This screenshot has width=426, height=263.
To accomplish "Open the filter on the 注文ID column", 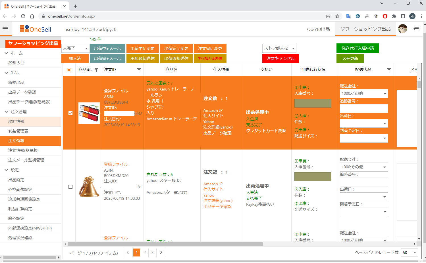I will 139,69.
